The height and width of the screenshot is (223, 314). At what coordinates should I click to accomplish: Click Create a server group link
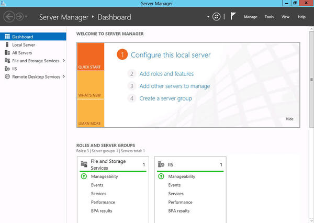point(165,98)
